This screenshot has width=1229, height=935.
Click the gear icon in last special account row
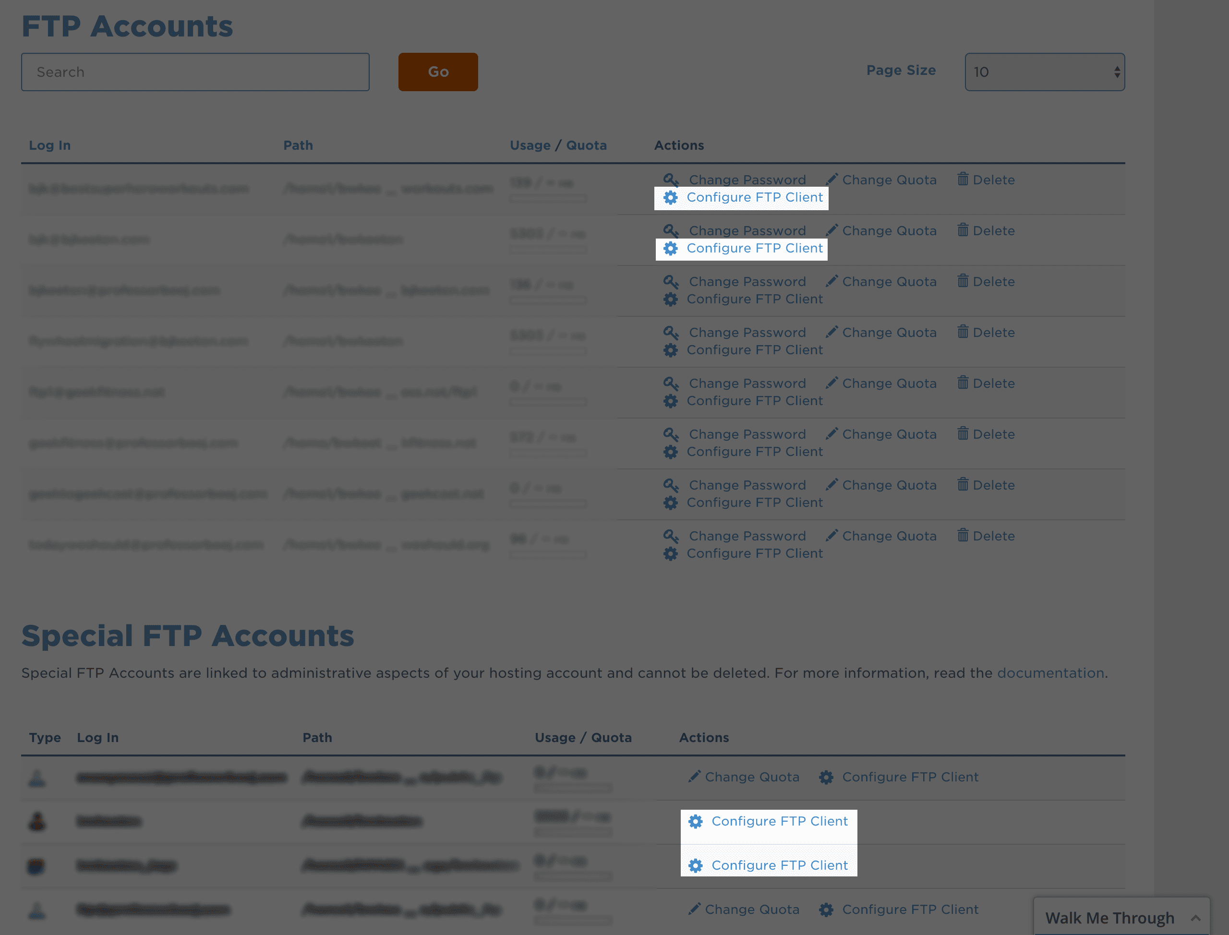(x=826, y=910)
